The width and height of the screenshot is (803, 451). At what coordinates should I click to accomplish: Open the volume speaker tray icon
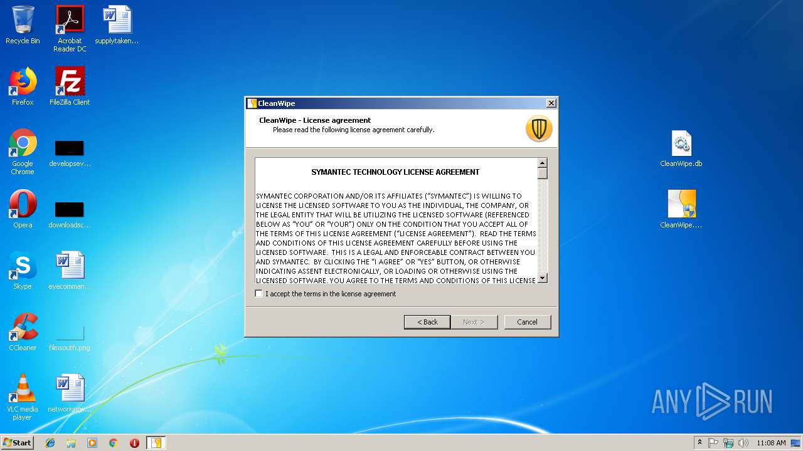tap(743, 443)
